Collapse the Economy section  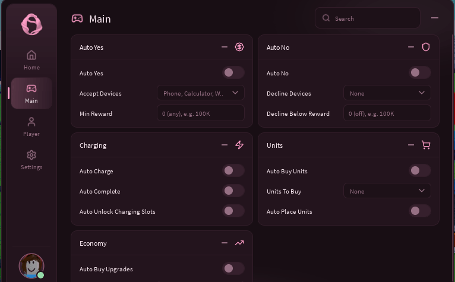click(x=225, y=243)
